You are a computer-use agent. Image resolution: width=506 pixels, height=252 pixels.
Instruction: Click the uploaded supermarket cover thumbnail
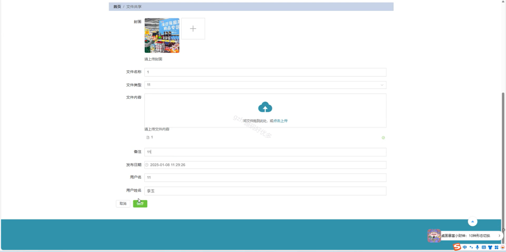(x=162, y=35)
